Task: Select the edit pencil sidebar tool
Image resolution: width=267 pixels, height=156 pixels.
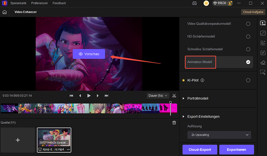Action: [x=263, y=53]
